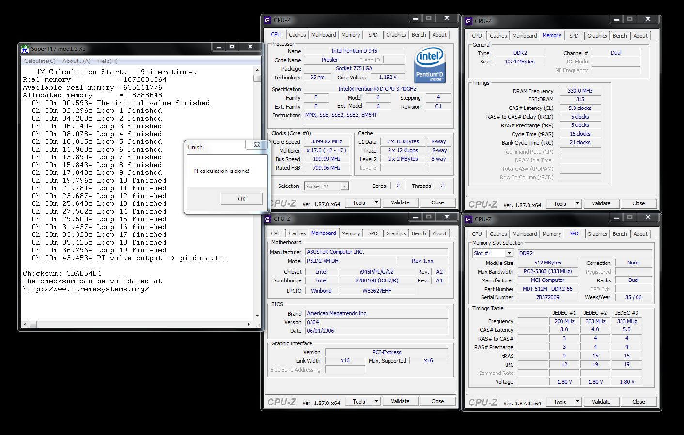Switch to Bench tab in CPU window
The image size is (684, 435).
coord(419,35)
